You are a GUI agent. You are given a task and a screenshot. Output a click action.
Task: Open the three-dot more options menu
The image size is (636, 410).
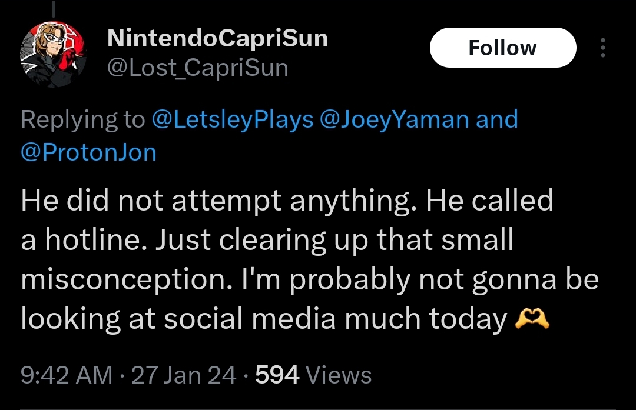pos(603,48)
